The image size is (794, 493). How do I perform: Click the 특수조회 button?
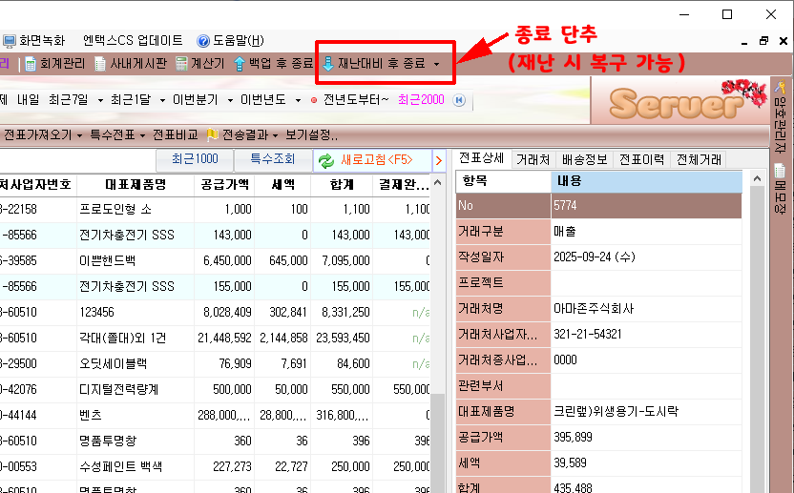click(x=273, y=159)
